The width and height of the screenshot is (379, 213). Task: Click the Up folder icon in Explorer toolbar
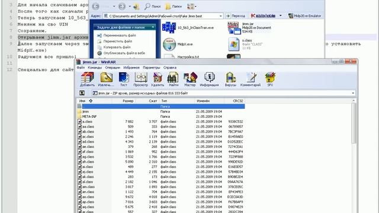pos(137,7)
